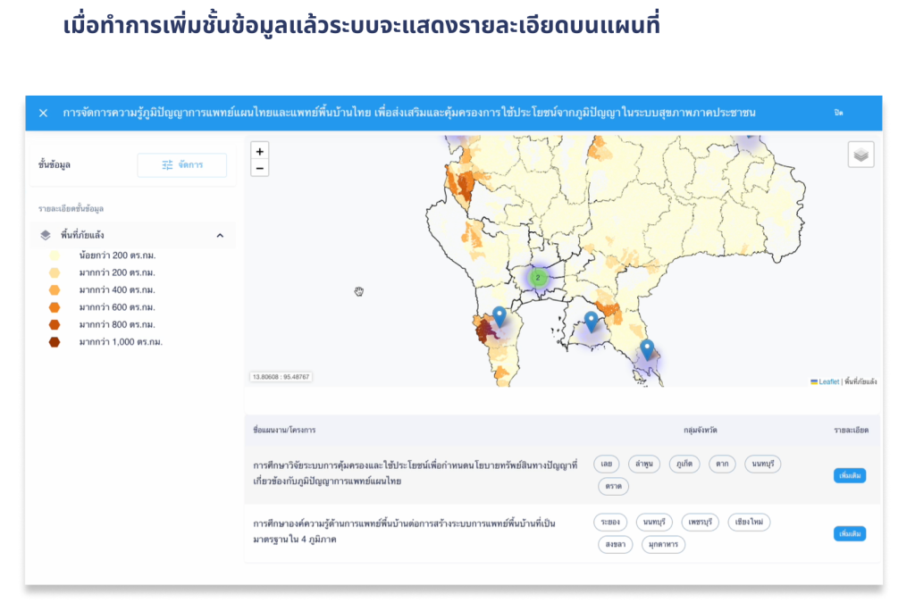Viewport: 915px width, 603px height.
Task: Click the ปิด button in header
Action: pyautogui.click(x=838, y=113)
